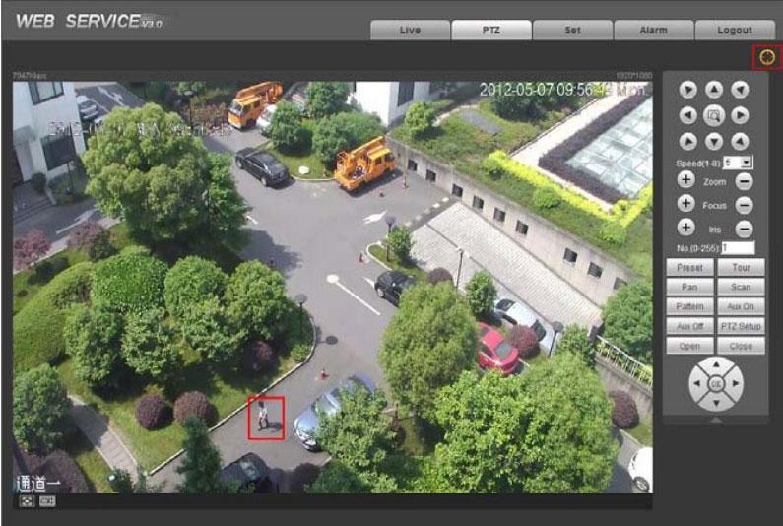The width and height of the screenshot is (783, 526).
Task: Click the second icon below the video feed
Action: click(46, 500)
